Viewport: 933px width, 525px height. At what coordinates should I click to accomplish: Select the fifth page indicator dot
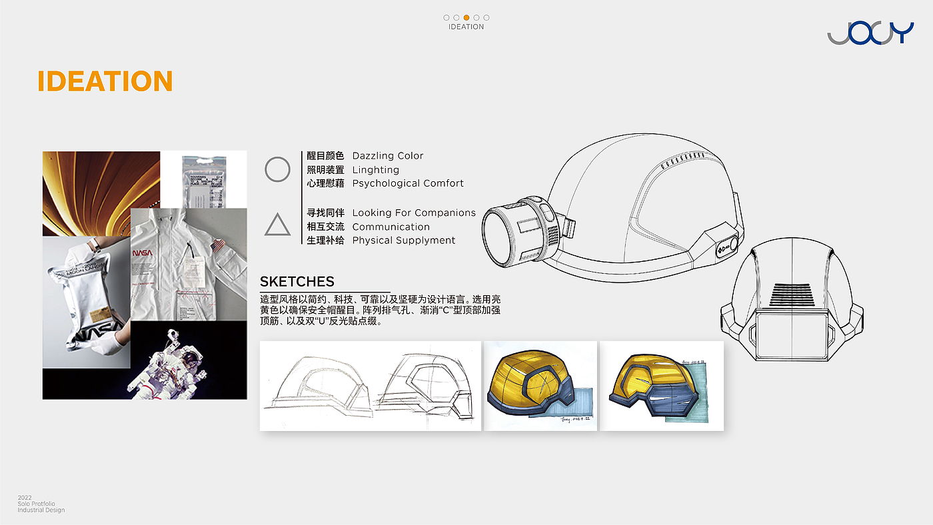(x=486, y=18)
